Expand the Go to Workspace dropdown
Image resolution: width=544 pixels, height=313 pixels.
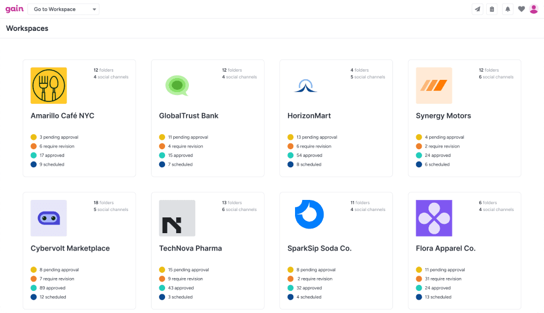point(64,9)
